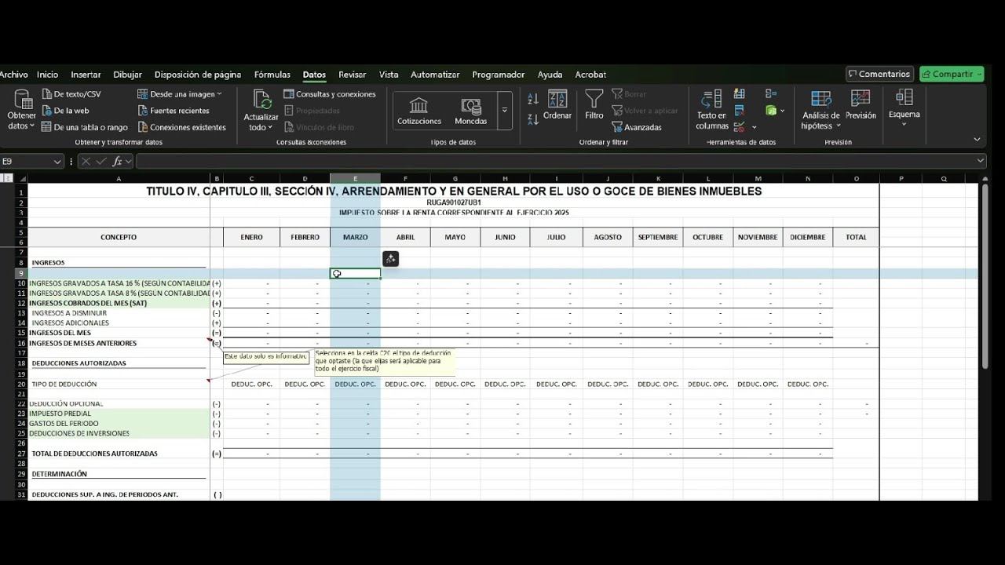Open Fuentes recientes

pyautogui.click(x=173, y=111)
